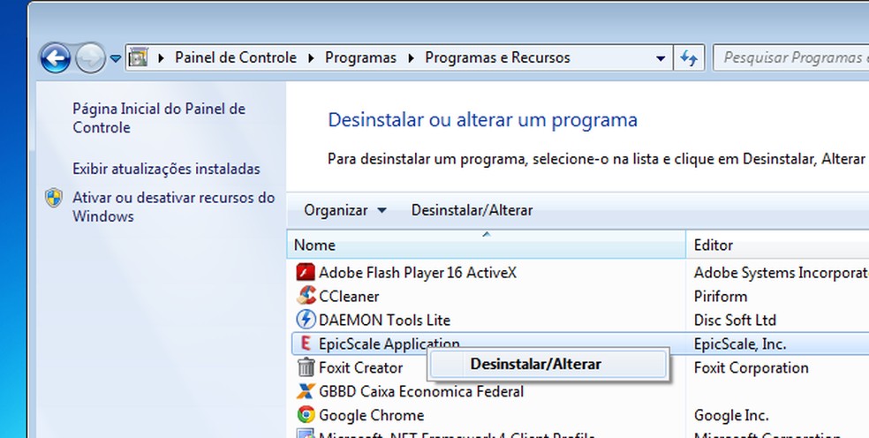Click the Piriform editor cell

click(721, 297)
